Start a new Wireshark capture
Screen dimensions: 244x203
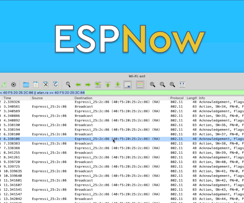(4, 85)
